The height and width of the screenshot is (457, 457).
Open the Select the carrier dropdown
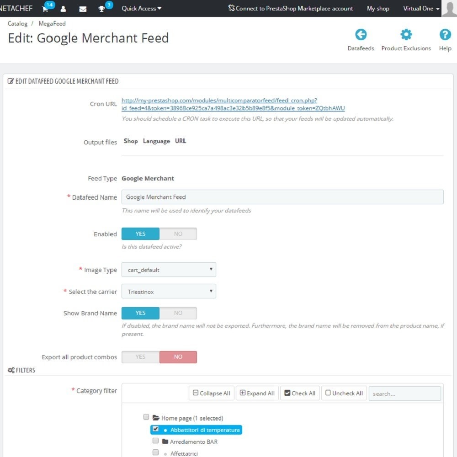click(x=169, y=291)
